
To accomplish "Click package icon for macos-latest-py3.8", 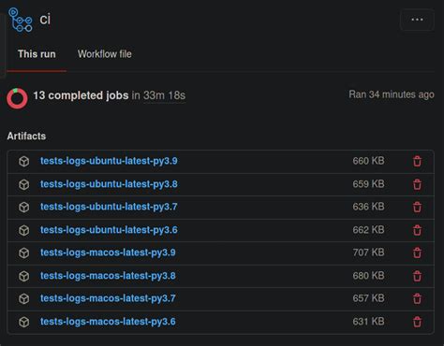I will pos(24,276).
